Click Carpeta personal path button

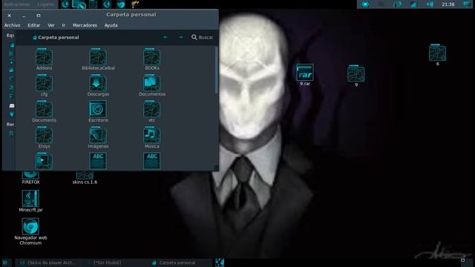(x=56, y=38)
